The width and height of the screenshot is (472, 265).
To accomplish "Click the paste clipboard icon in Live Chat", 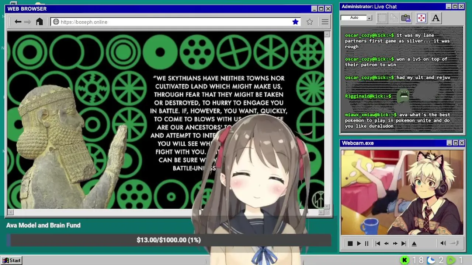I will click(406, 18).
